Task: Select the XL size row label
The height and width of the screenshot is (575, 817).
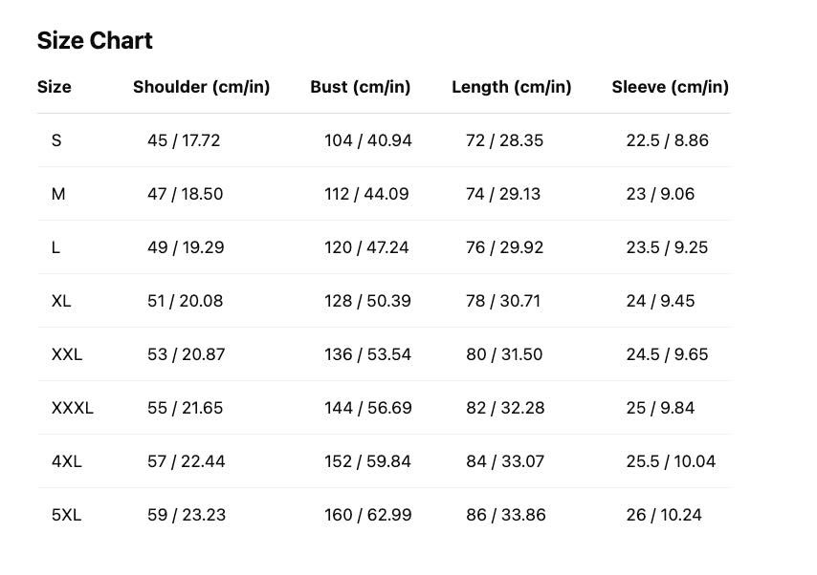Action: click(61, 301)
